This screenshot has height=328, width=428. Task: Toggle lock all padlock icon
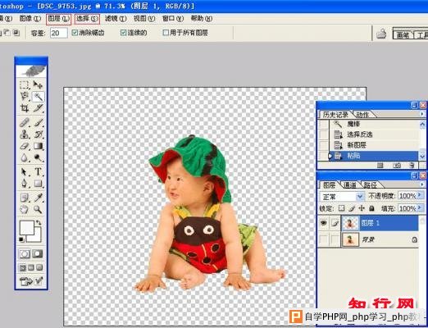[x=371, y=208]
